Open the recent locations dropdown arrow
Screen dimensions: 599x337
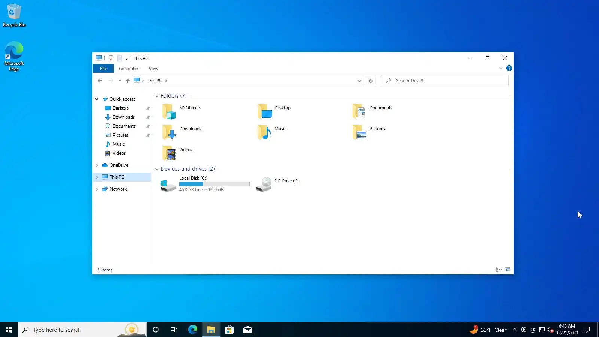120,81
